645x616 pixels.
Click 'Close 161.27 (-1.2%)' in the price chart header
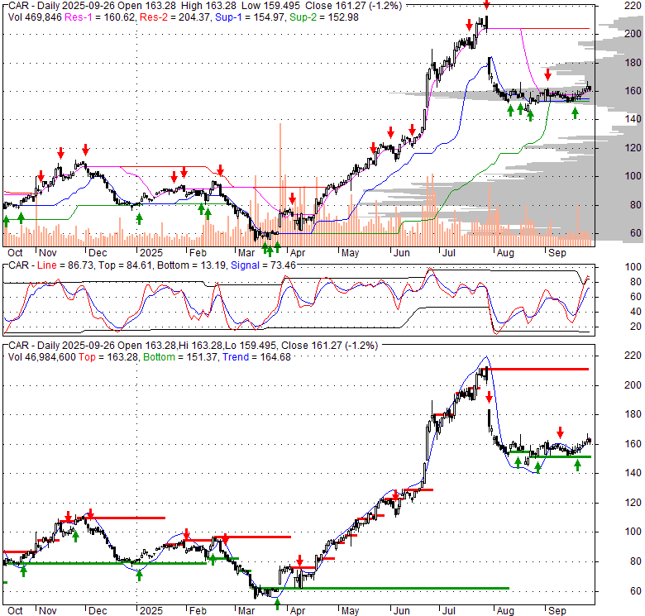coord(353,6)
